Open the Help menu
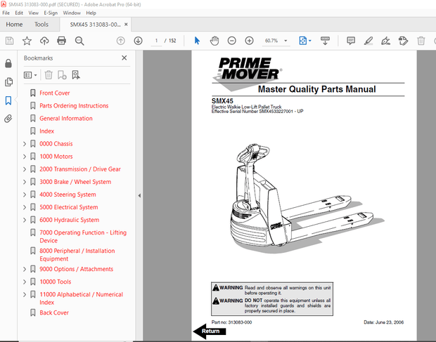436x342 pixels. (91, 13)
